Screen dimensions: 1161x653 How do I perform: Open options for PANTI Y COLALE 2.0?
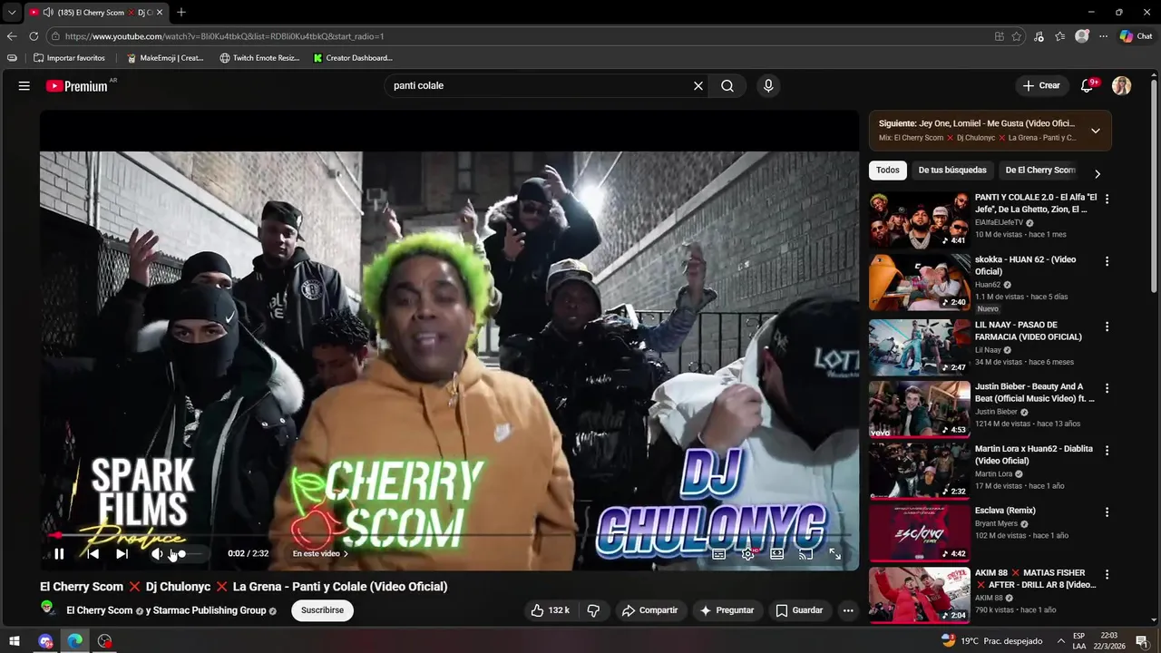(x=1107, y=199)
